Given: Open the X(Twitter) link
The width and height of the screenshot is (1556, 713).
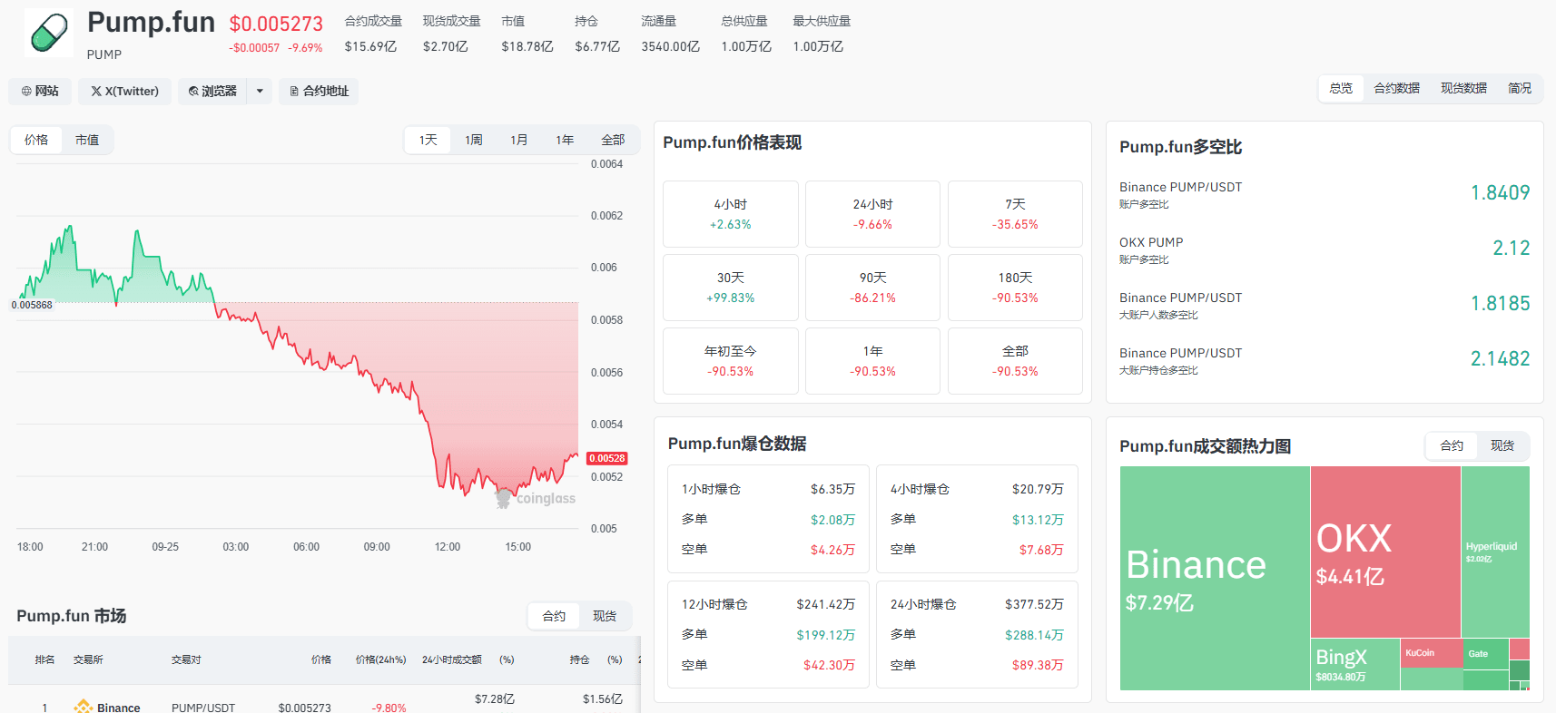Looking at the screenshot, I should click(x=124, y=91).
